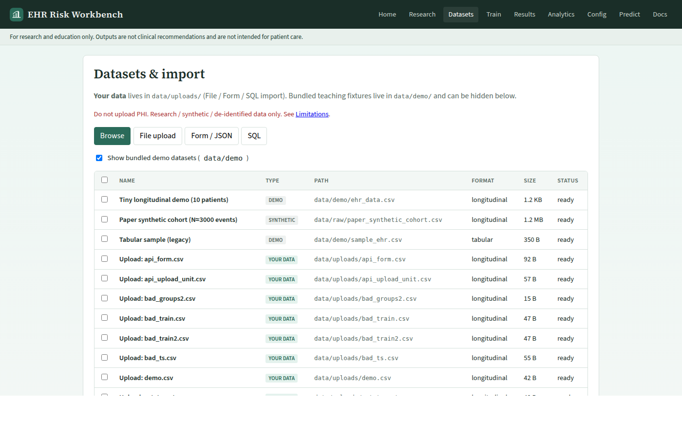Click the Upload: api_form.csv name

point(152,259)
